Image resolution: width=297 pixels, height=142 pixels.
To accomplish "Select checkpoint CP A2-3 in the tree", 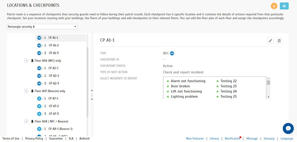I will [x=53, y=83].
